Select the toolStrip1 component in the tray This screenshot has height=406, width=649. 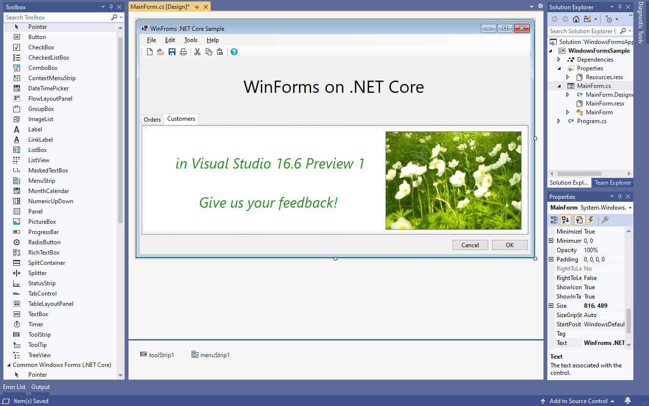(157, 355)
